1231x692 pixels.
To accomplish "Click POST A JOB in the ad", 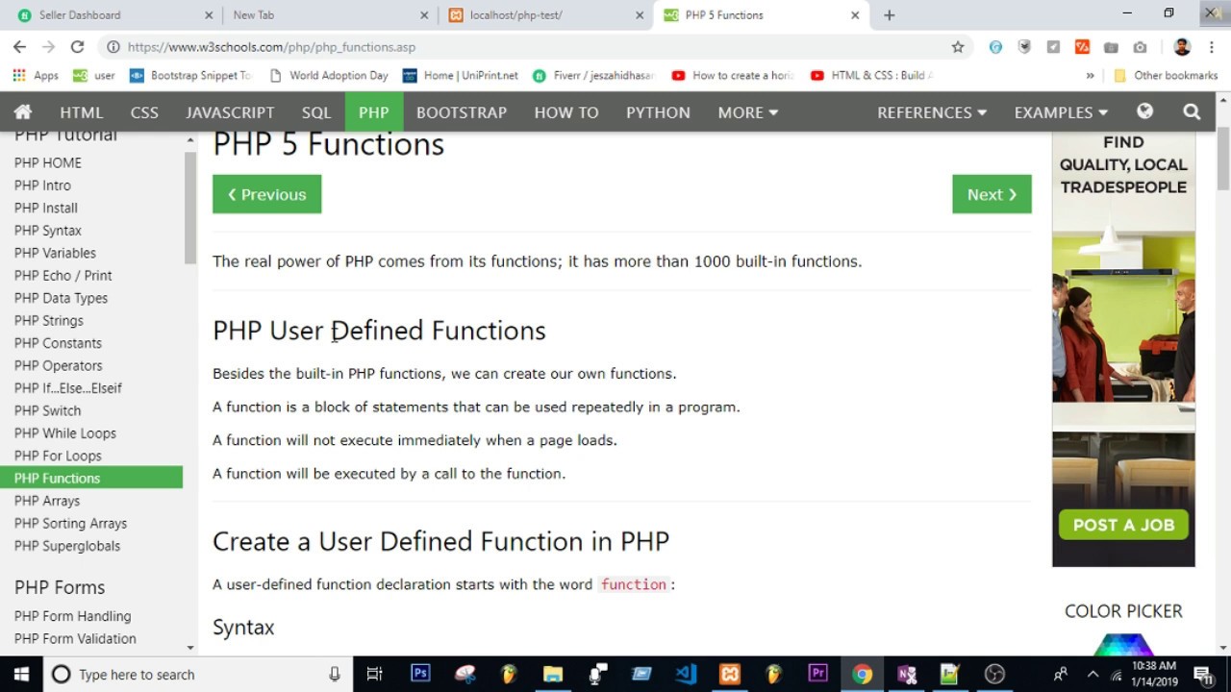I will (1123, 525).
